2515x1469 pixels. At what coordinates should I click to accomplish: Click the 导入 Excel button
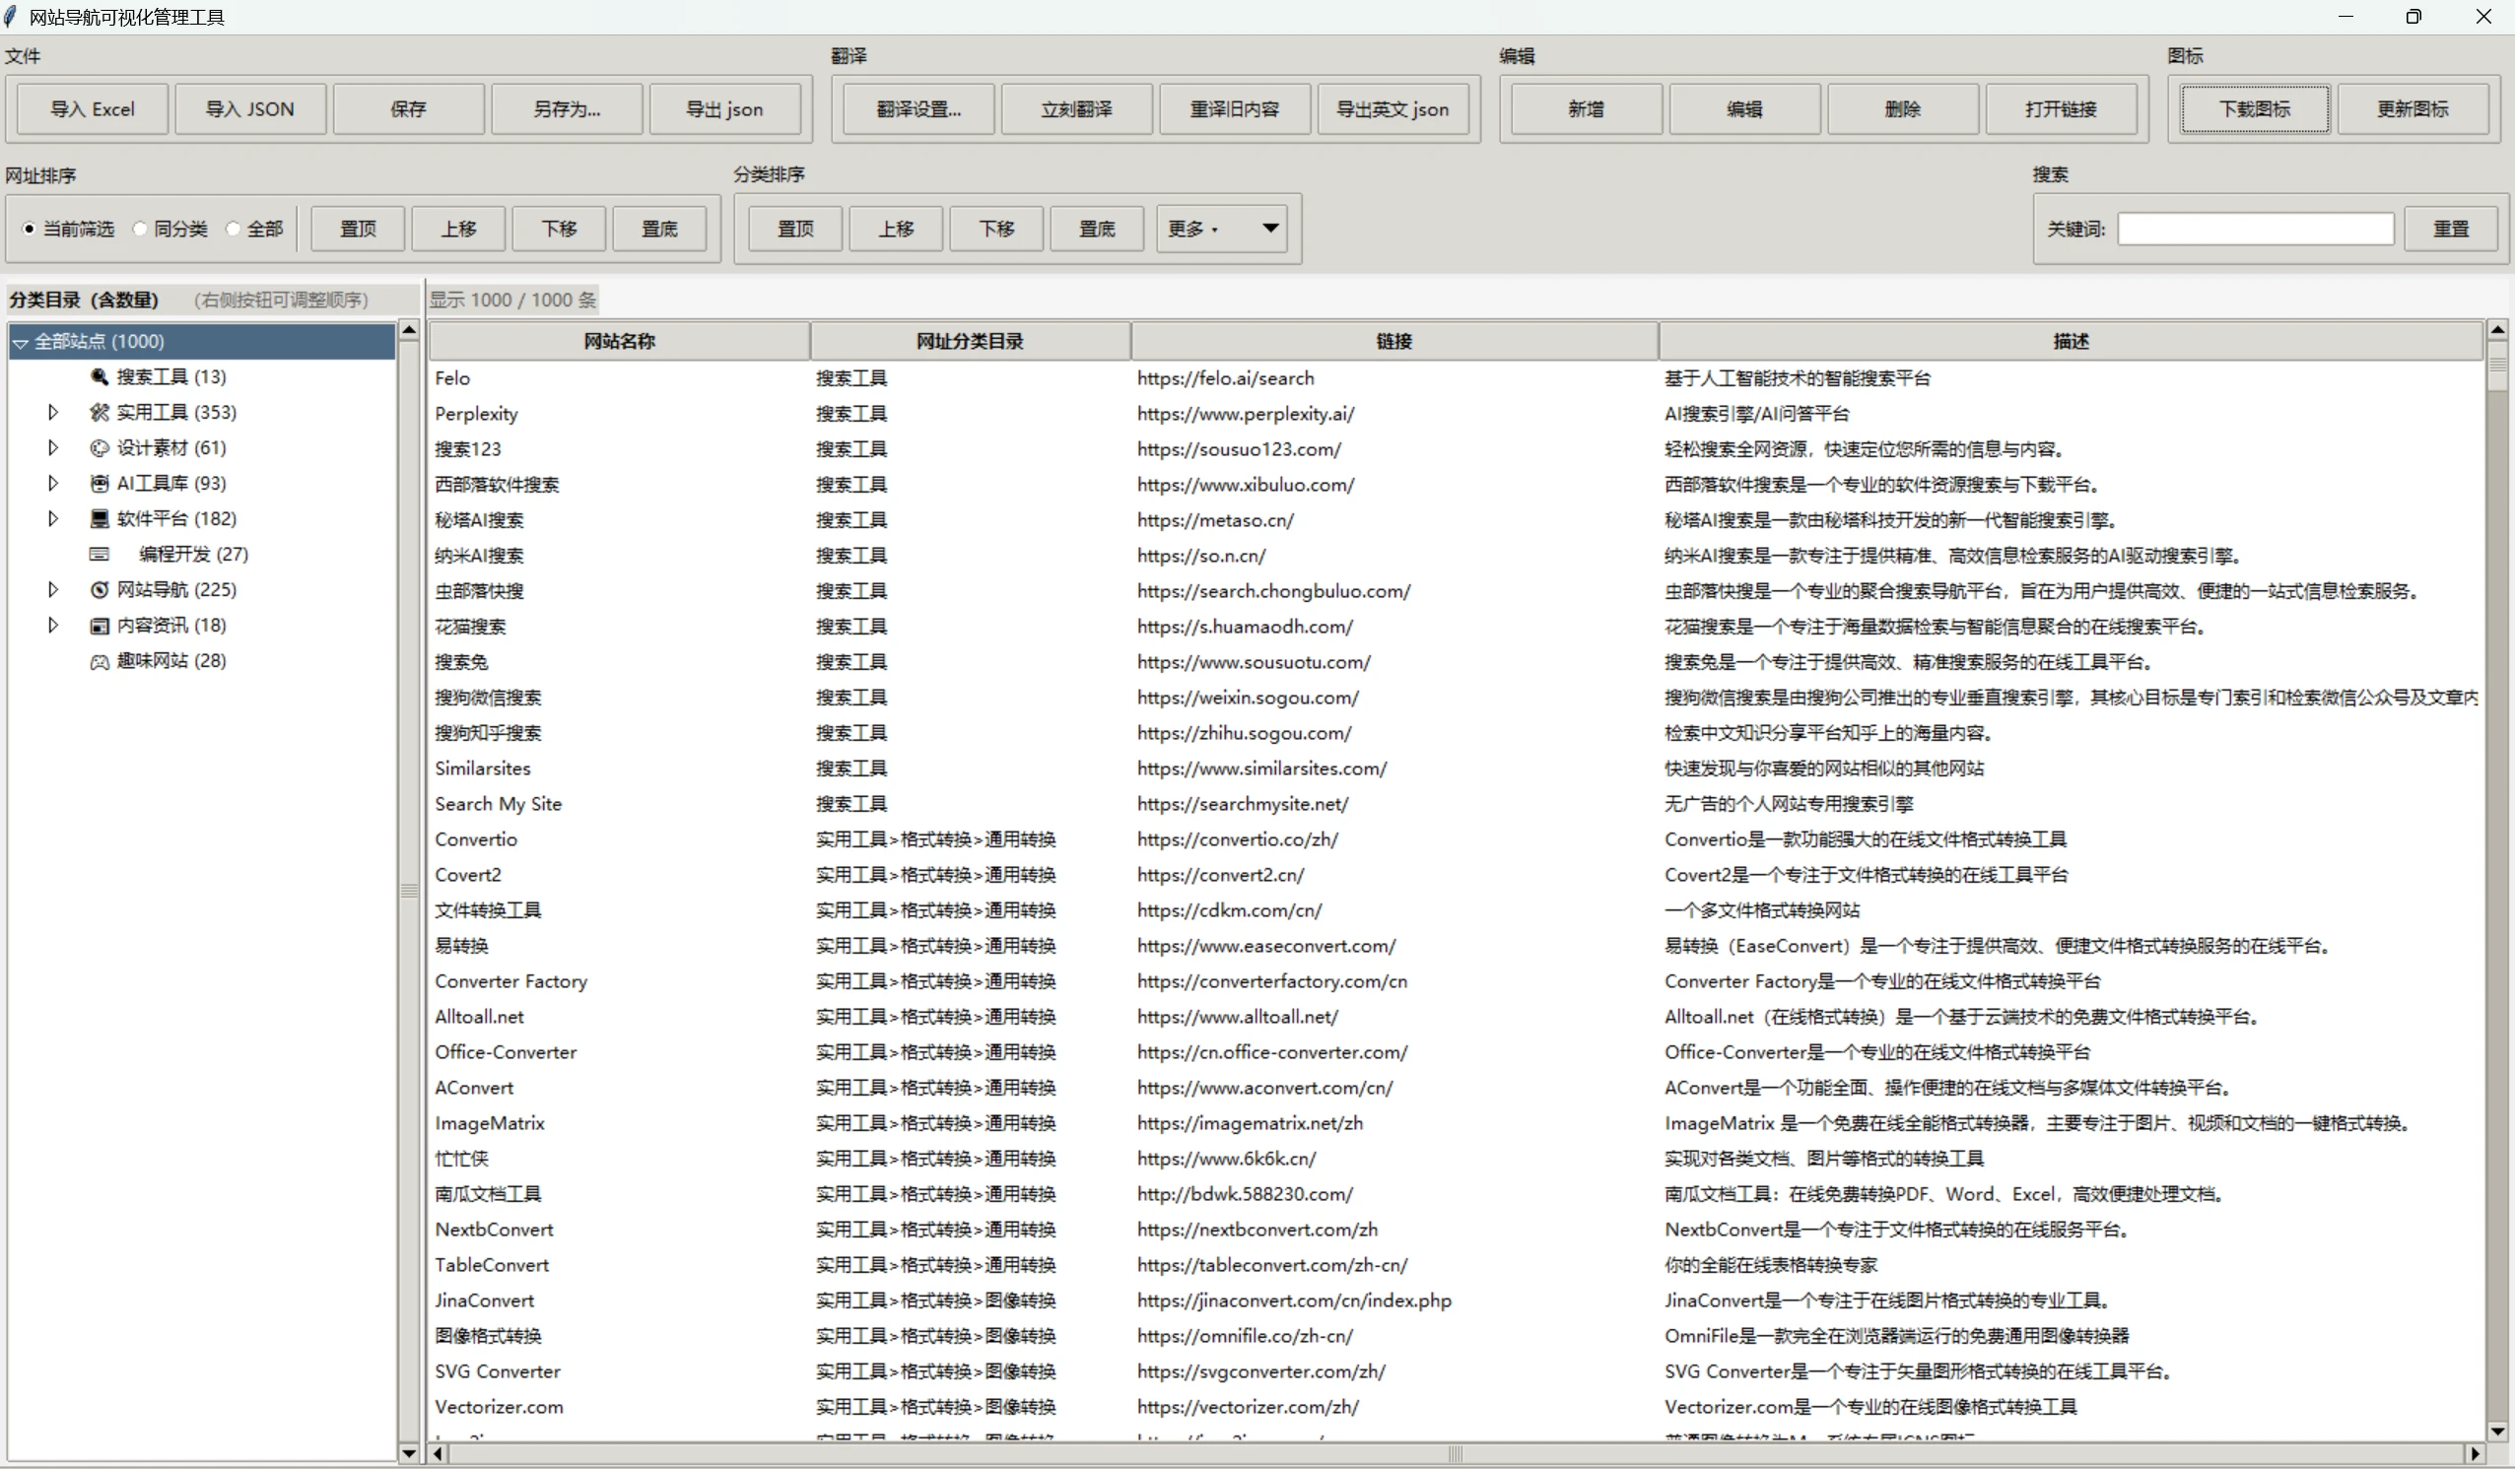pyautogui.click(x=93, y=108)
